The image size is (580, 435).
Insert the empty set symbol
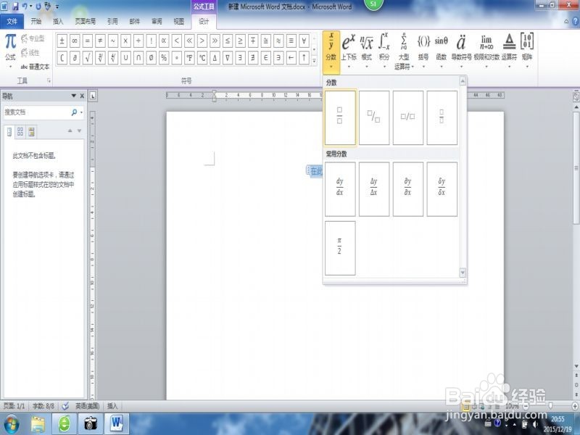(x=151, y=58)
